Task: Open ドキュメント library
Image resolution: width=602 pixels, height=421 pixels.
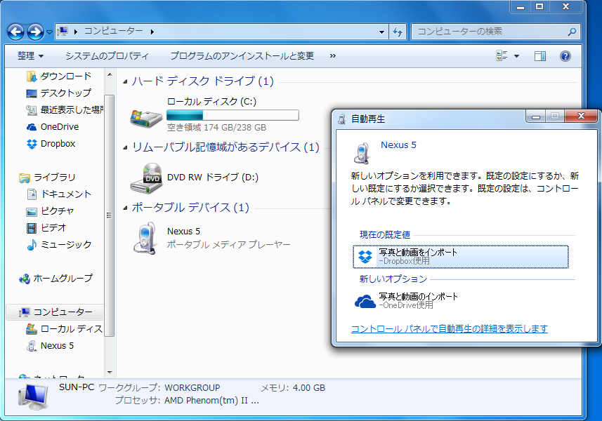Action: [59, 194]
